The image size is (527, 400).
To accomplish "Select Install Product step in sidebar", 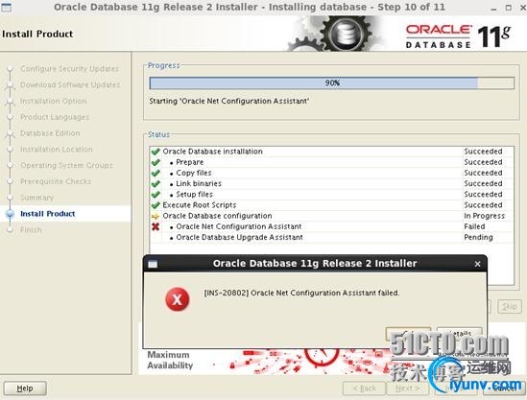I will (47, 214).
